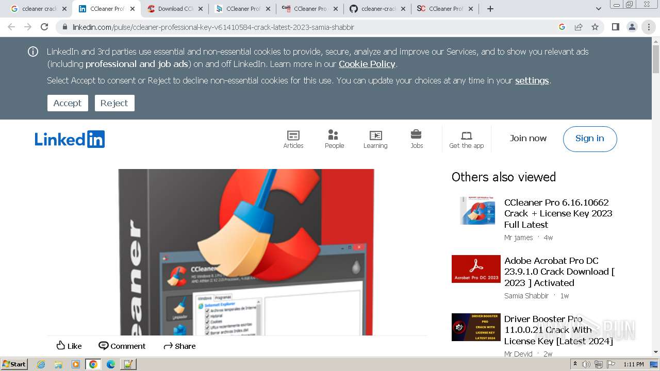Click the Acrobat Pro DC 2023 thumbnail
This screenshot has height=371, width=660.
click(476, 269)
